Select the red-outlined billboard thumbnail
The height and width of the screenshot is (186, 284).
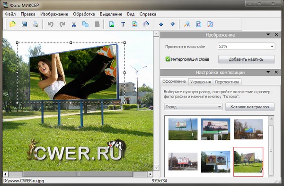pos(248,162)
